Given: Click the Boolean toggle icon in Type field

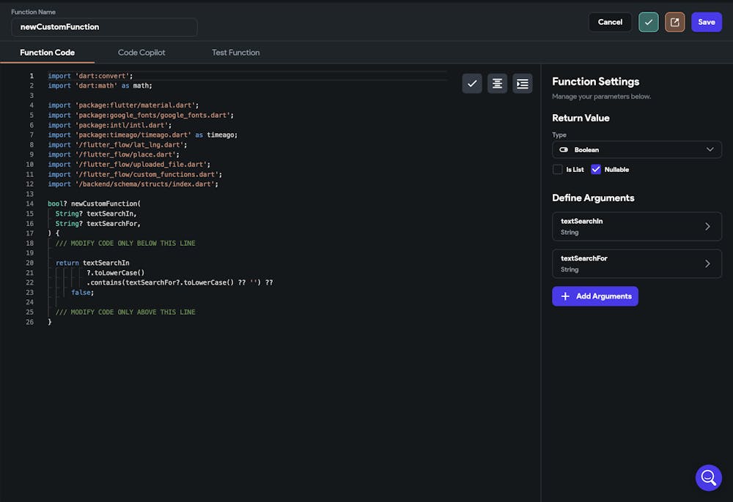Looking at the screenshot, I should 564,150.
